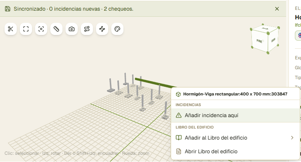Click the document icon beside Abrir Libro
The height and width of the screenshot is (162, 301).
click(x=179, y=151)
